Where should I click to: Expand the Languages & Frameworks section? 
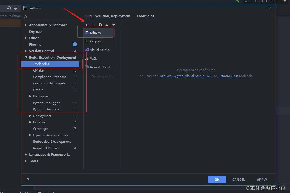click(26, 154)
